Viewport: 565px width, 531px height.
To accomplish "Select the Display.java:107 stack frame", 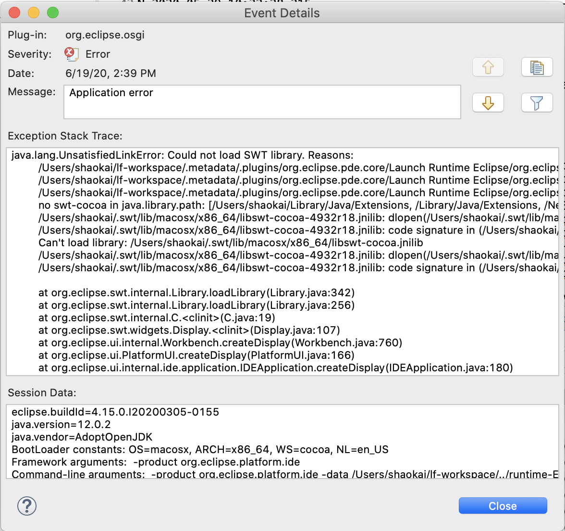I will pyautogui.click(x=189, y=330).
